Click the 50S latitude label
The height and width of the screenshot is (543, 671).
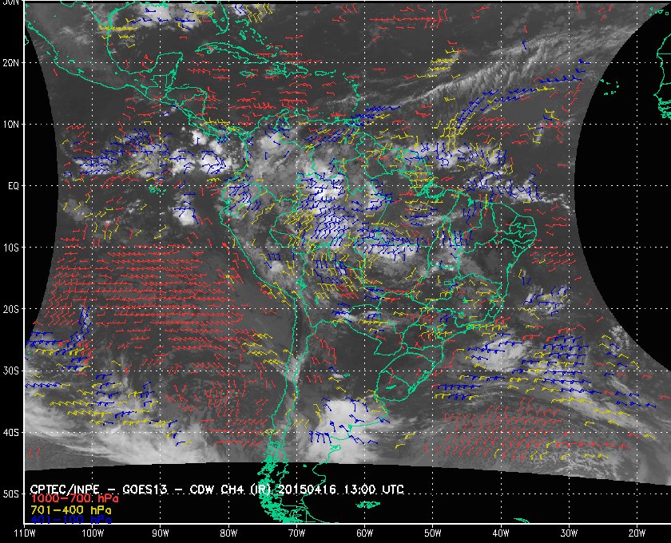(10, 493)
